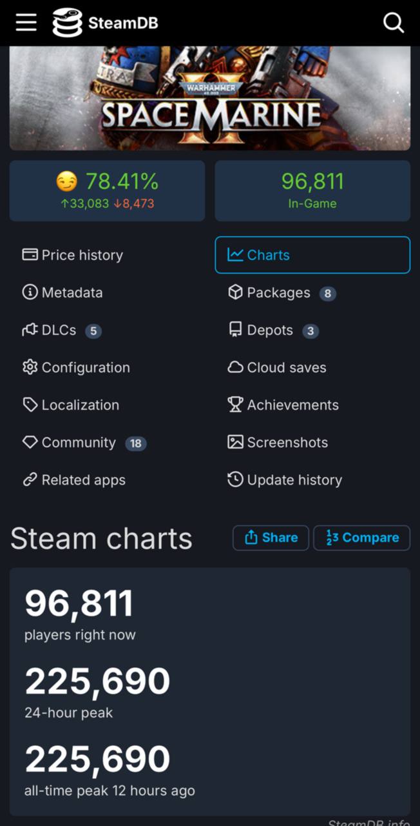Select the Charts tab
The height and width of the screenshot is (826, 420).
click(312, 255)
